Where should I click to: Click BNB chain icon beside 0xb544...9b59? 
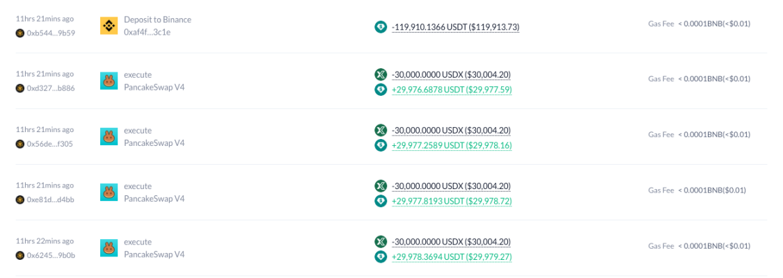[x=20, y=32]
